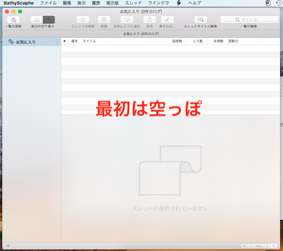The image size is (283, 251).
Task: Select お気に入り in the sidebar
Action: click(31, 42)
